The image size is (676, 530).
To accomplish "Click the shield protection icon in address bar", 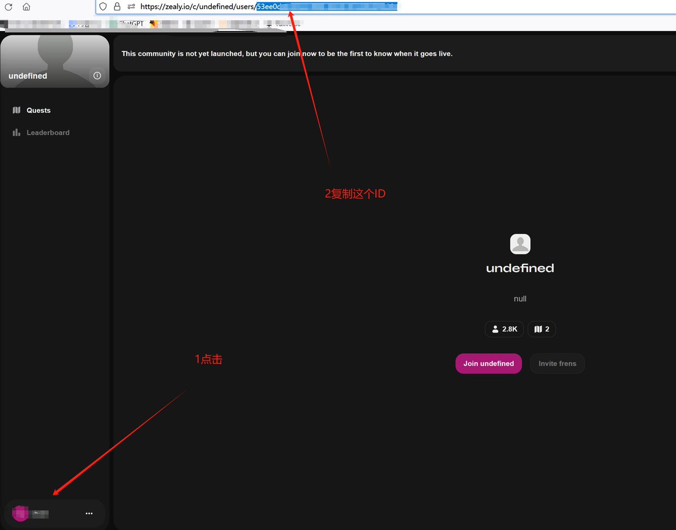I will coord(102,6).
